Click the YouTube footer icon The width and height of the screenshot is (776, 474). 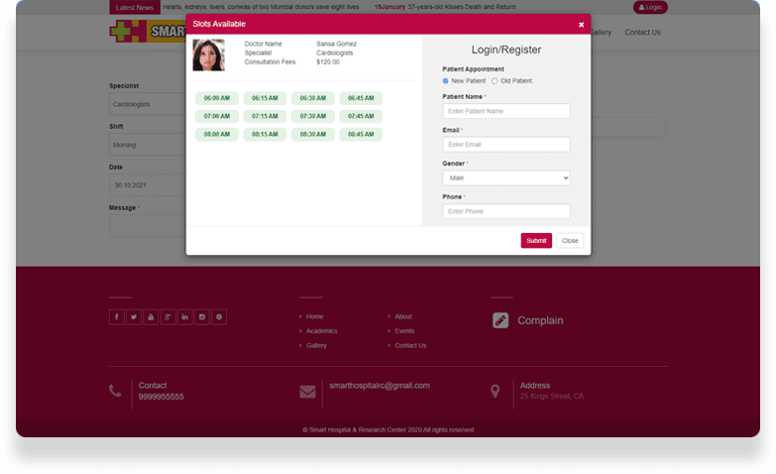[x=151, y=317]
